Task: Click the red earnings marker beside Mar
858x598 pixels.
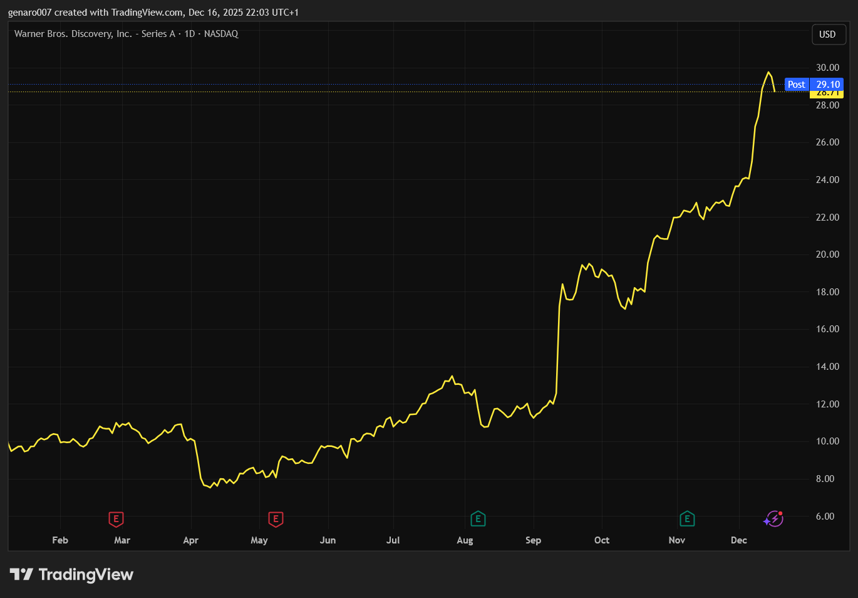Action: (116, 519)
